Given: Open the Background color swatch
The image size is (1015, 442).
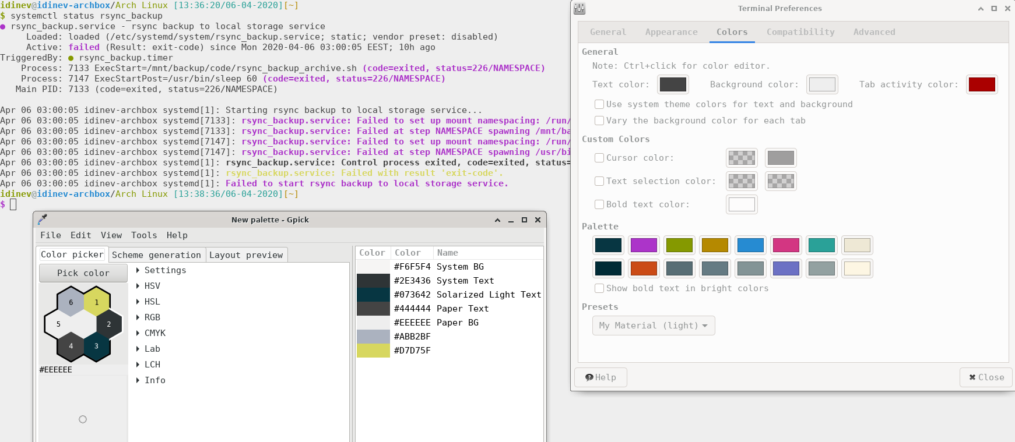Looking at the screenshot, I should pyautogui.click(x=823, y=84).
